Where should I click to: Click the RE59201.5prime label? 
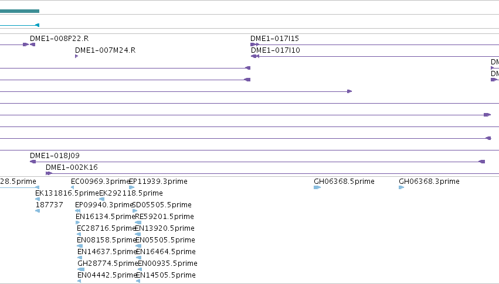coord(165,217)
